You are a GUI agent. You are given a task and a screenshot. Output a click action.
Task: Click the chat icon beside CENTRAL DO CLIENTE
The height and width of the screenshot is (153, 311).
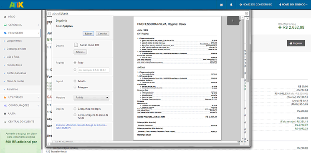tap(5, 122)
